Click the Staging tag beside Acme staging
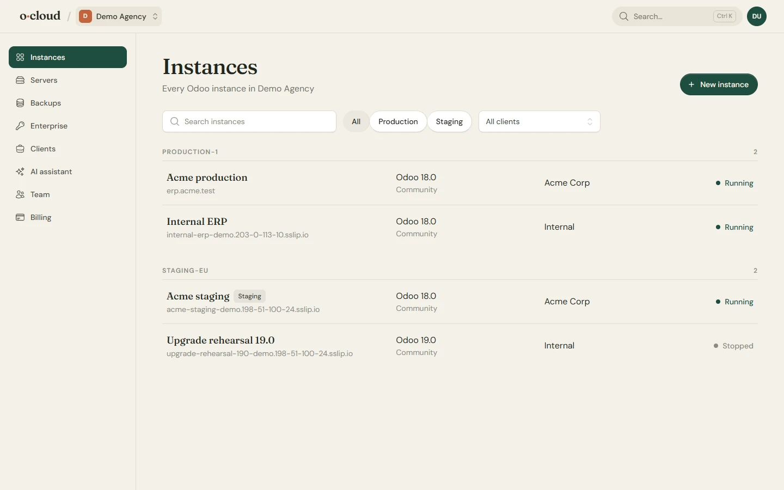The image size is (784, 490). pyautogui.click(x=249, y=296)
